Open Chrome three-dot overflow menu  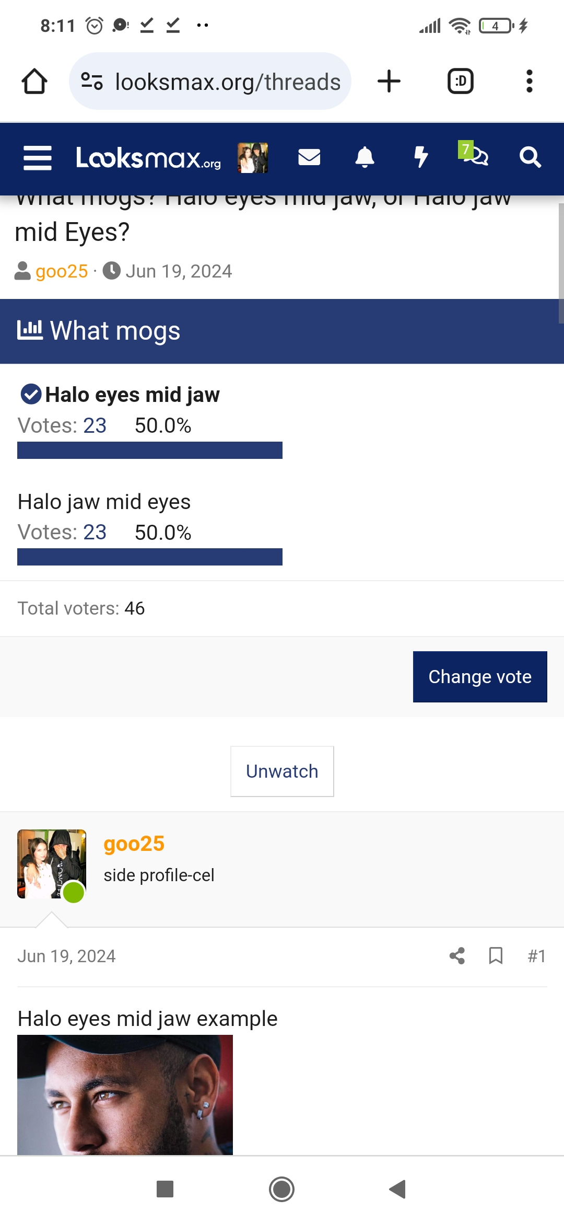(530, 82)
